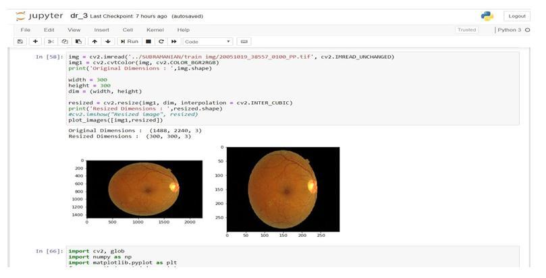The height and width of the screenshot is (278, 546).
Task: Click the Last Checkpoint 7 hours ago text
Action: (x=128, y=16)
